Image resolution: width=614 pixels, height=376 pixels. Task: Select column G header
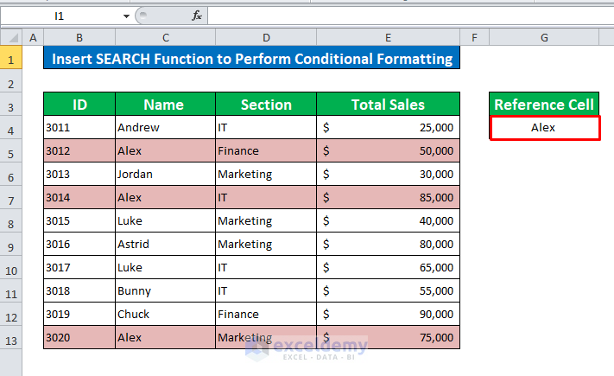(544, 37)
